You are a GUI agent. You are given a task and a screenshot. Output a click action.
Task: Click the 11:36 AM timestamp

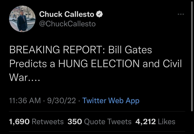[25, 100]
